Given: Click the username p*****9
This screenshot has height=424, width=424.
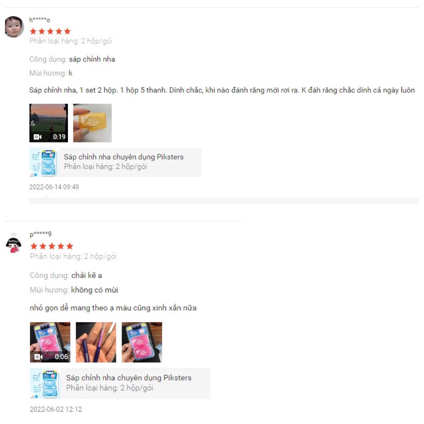Looking at the screenshot, I should point(41,234).
